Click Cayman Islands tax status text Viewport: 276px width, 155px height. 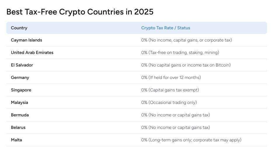186,40
